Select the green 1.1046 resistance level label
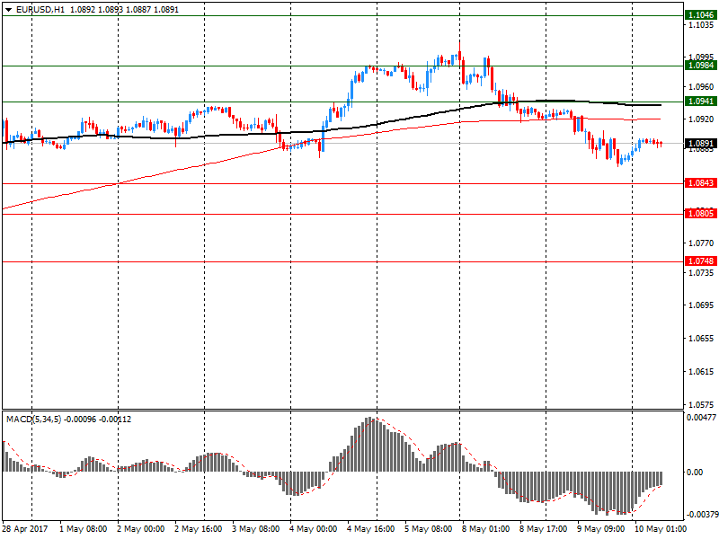719x539 pixels. [701, 15]
